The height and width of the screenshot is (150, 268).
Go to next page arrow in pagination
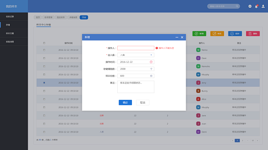tap(257, 141)
